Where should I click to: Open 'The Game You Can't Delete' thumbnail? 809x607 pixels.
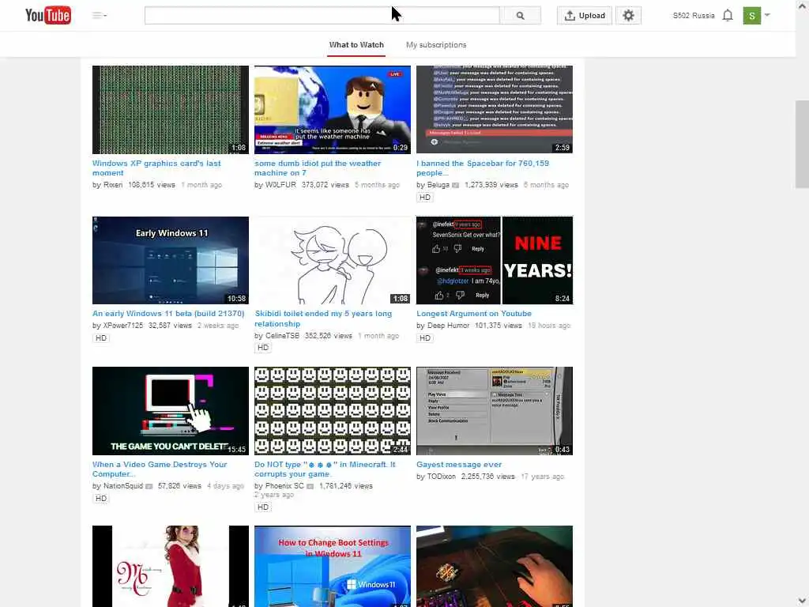[171, 411]
